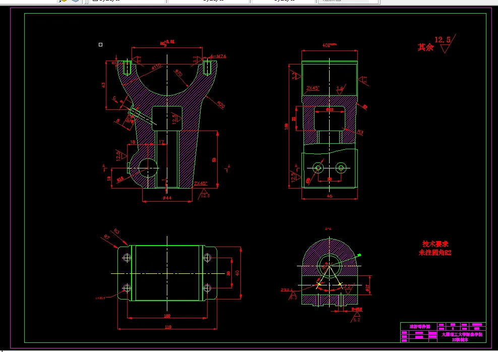Screen dimensions: 498x352
Task: Click the R3 label in the top view
Action: 116,231
